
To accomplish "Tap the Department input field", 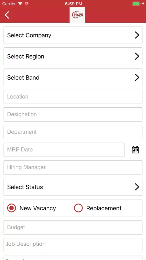I will tap(73, 132).
